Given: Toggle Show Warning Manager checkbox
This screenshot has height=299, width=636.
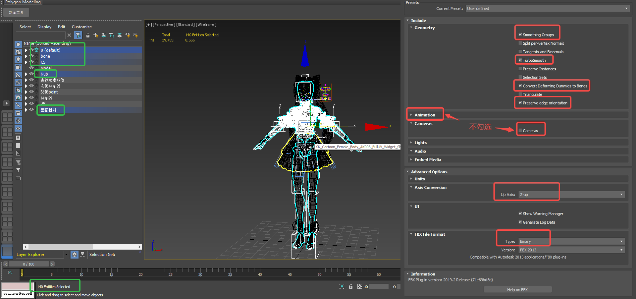Looking at the screenshot, I should [520, 213].
